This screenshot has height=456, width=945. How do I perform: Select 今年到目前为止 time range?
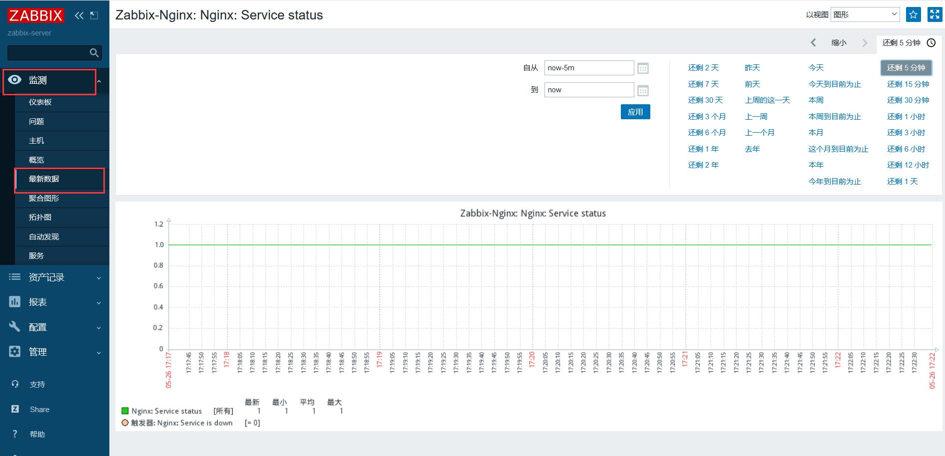click(835, 182)
